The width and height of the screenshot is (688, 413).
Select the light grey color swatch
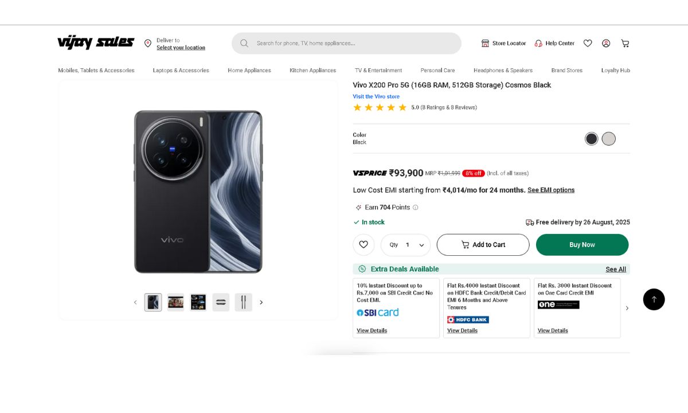pyautogui.click(x=609, y=139)
